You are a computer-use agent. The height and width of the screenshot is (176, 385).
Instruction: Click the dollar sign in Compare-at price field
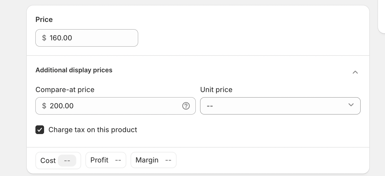[x=44, y=106]
